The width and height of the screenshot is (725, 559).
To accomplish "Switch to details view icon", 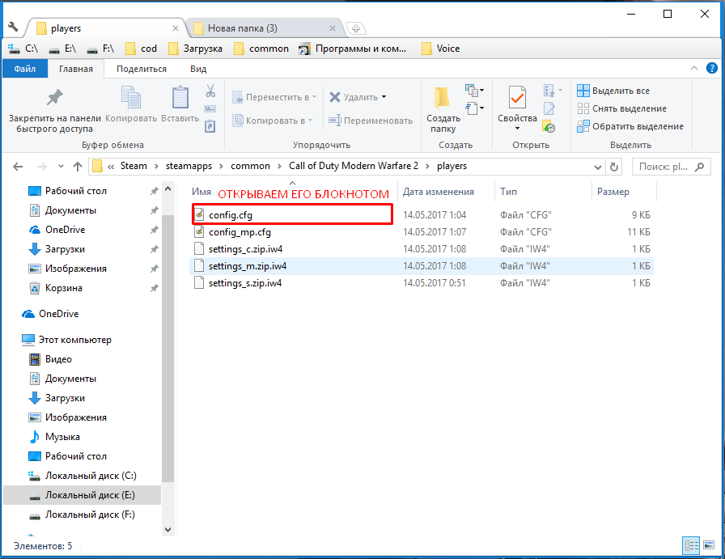I will [691, 545].
